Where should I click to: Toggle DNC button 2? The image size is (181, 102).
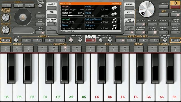click(18, 6)
